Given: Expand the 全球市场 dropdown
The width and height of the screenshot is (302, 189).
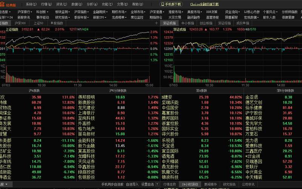Looking at the screenshot, I should 138,12.
